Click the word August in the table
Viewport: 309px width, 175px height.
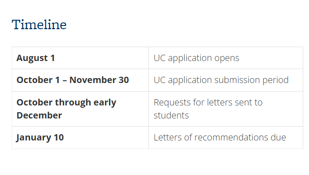[32, 58]
